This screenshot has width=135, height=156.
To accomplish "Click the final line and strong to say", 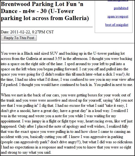I will 26,152.
